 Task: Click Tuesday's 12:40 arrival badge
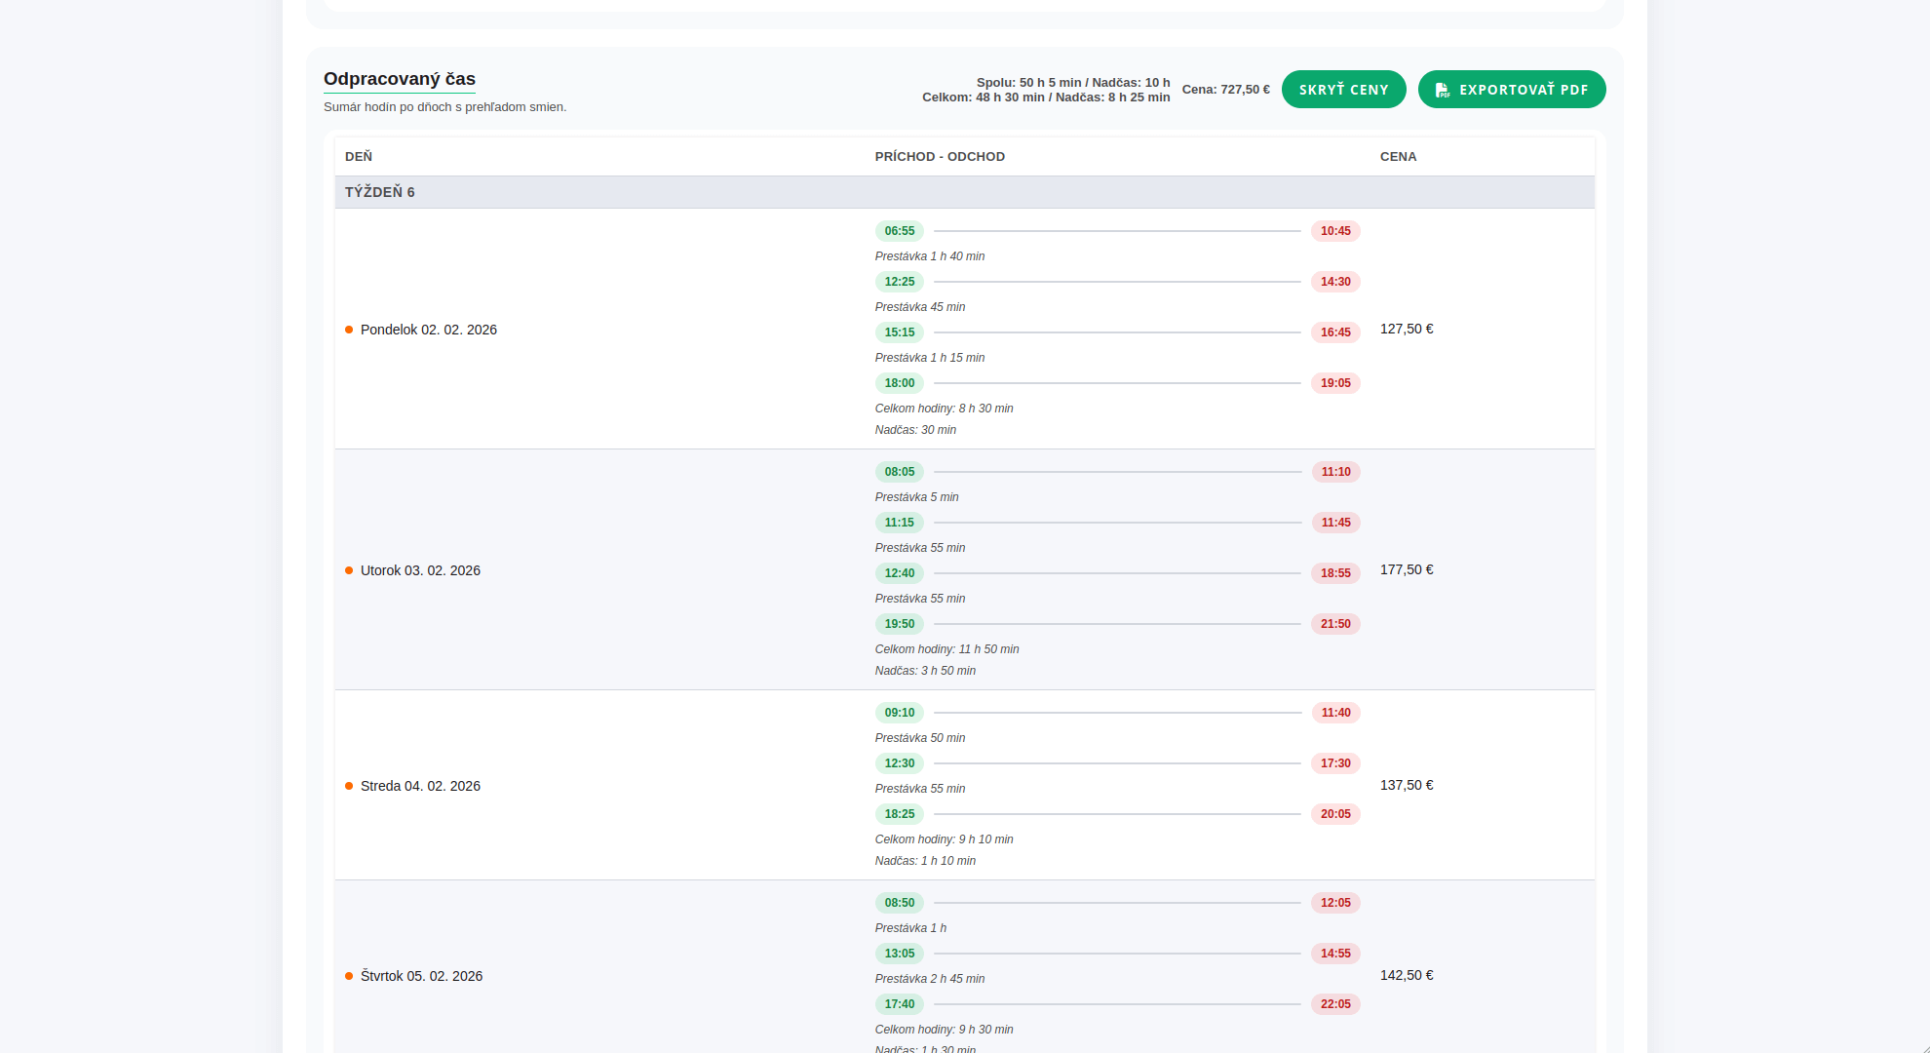click(899, 573)
